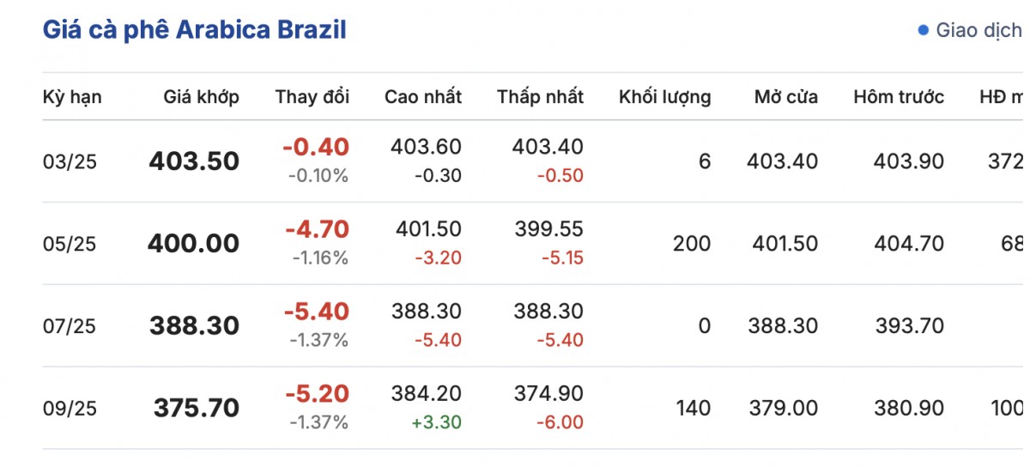Select the 375.70 matched price
1030x467 pixels.
197,409
